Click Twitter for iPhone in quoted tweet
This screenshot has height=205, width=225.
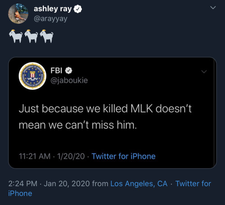[x=123, y=156]
